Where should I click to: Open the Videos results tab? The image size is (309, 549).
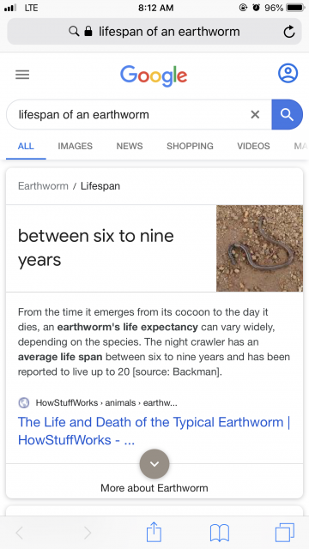click(253, 146)
